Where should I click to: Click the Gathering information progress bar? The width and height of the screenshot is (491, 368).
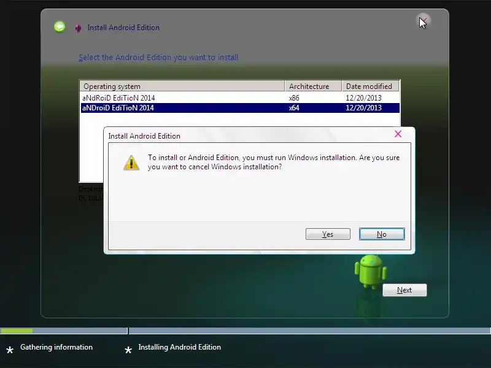tap(64, 331)
